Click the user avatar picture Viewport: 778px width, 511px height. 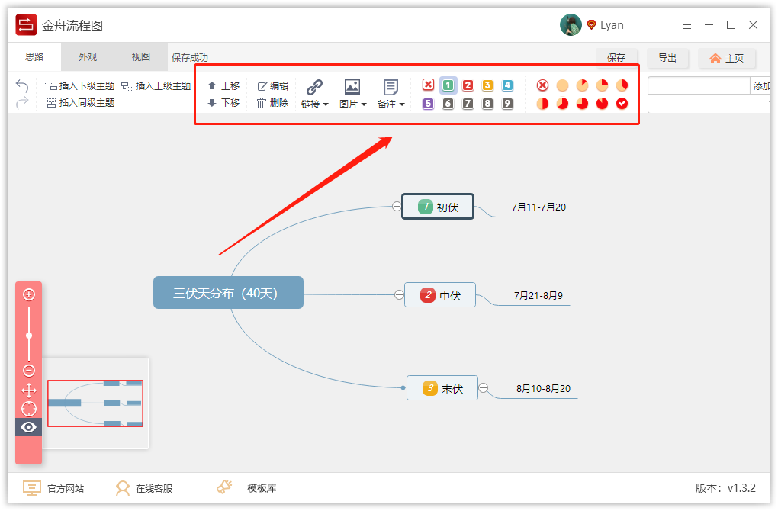(x=571, y=25)
